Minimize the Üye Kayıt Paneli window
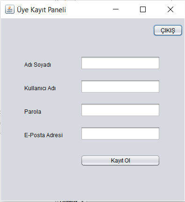This screenshot has width=185, height=202. point(116,9)
